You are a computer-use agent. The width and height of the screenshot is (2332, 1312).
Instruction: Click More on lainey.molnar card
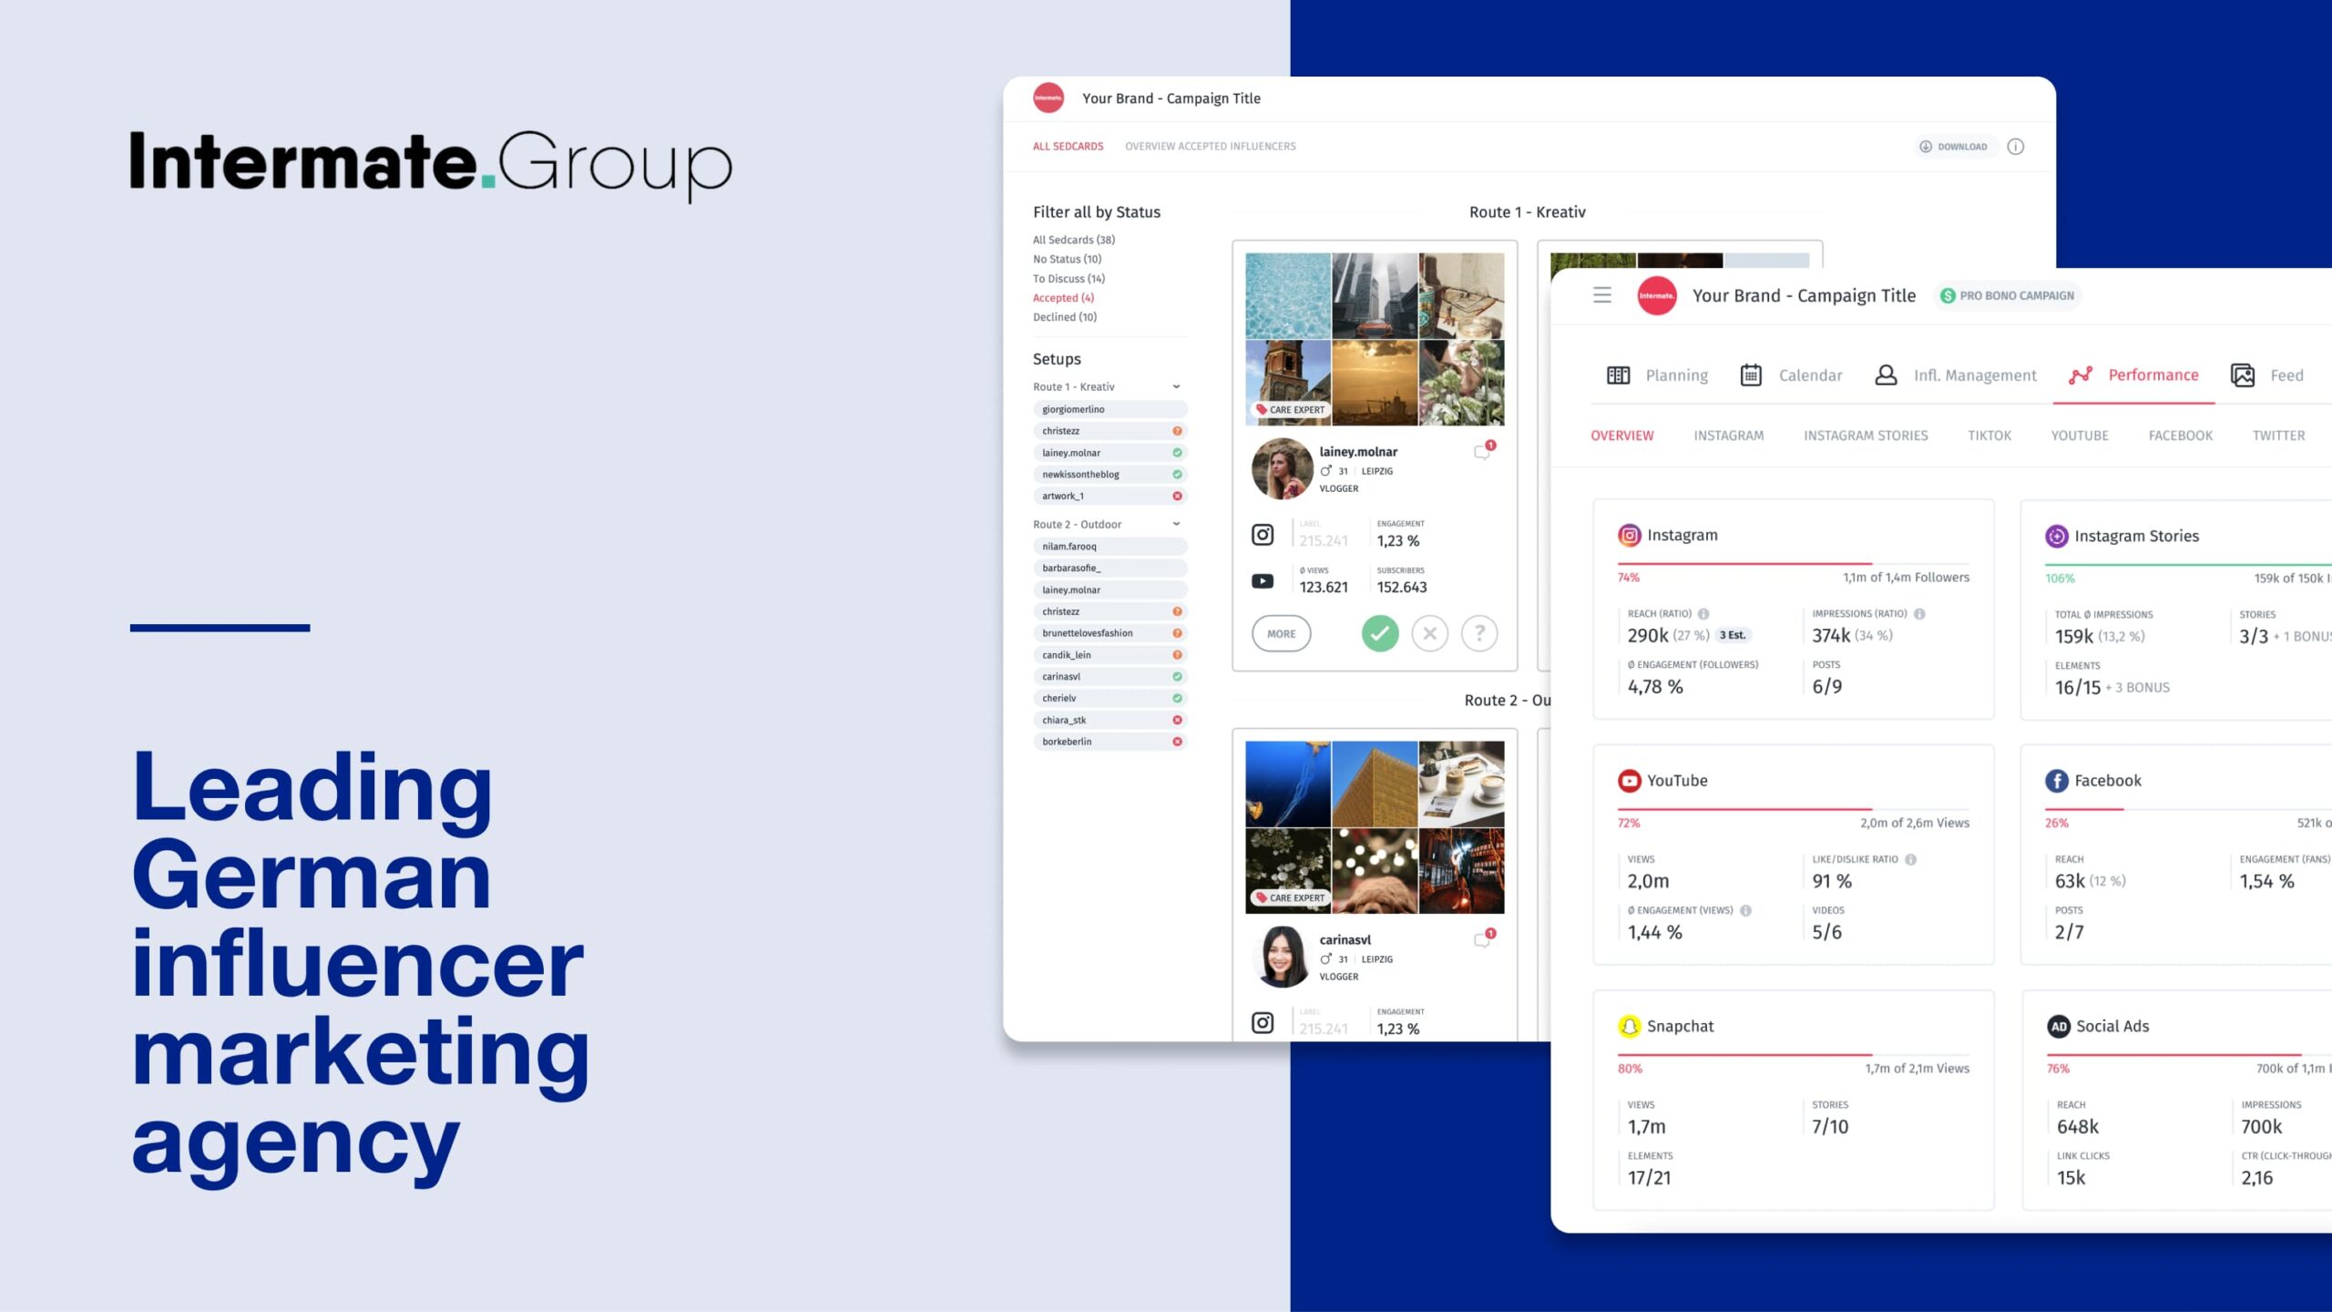tap(1281, 634)
